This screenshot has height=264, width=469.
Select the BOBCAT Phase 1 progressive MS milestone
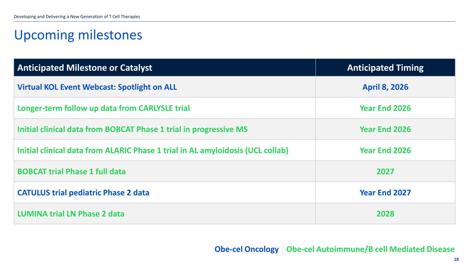click(x=132, y=130)
